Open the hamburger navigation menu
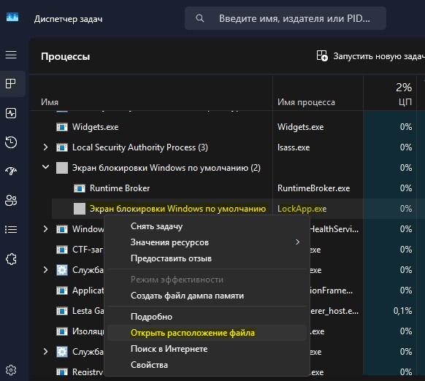Image resolution: width=425 pixels, height=381 pixels. point(11,55)
